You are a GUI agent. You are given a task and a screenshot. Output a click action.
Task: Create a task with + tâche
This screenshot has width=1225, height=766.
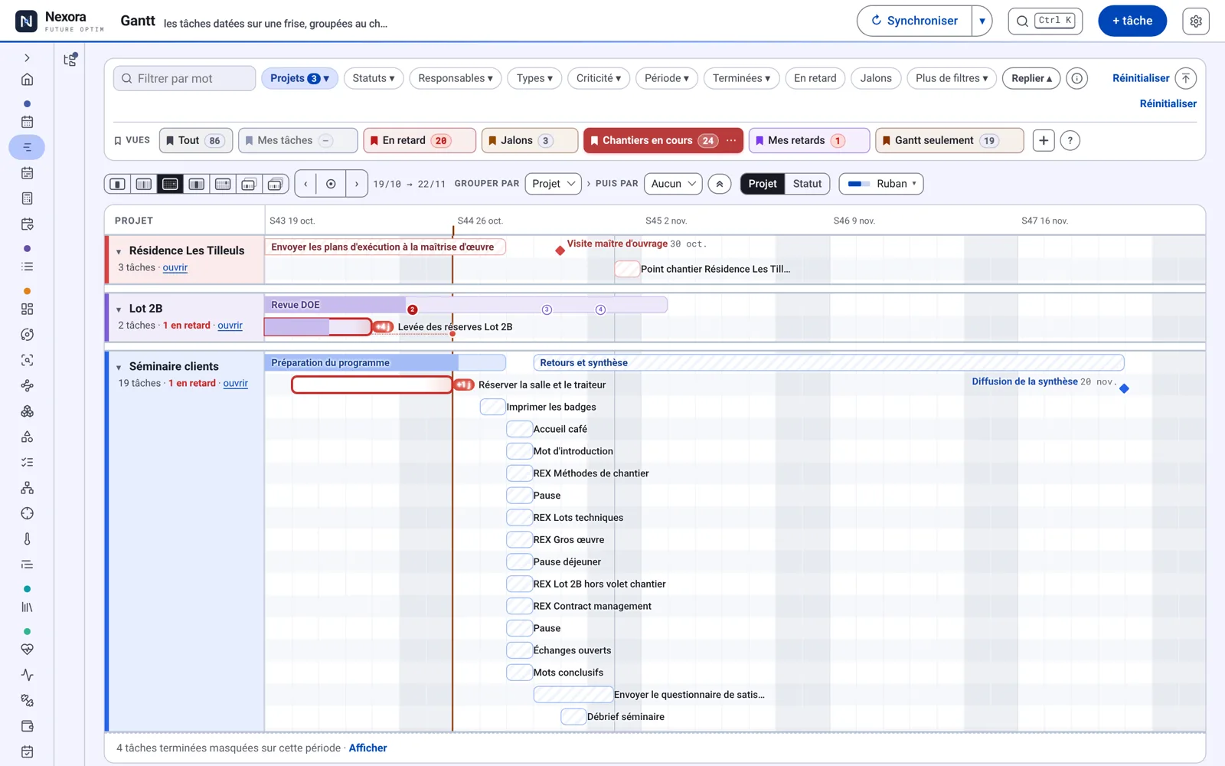tap(1132, 21)
